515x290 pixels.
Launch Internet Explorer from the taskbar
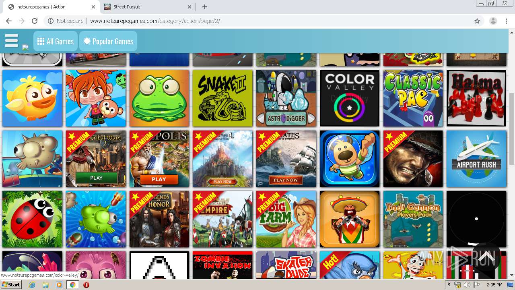point(32,285)
